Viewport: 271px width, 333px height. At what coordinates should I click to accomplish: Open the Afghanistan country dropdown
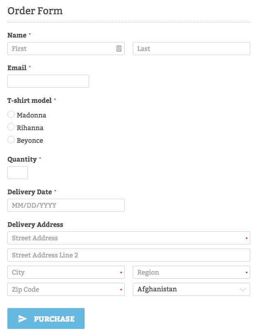191,289
